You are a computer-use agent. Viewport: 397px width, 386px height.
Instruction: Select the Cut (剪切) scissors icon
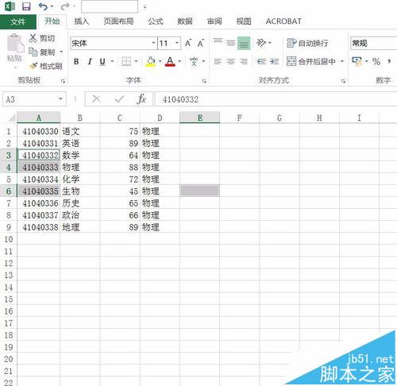[x=33, y=38]
